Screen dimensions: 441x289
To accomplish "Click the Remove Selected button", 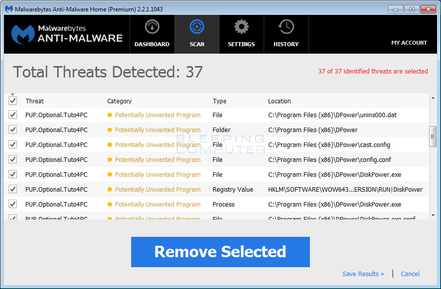I will [x=220, y=252].
